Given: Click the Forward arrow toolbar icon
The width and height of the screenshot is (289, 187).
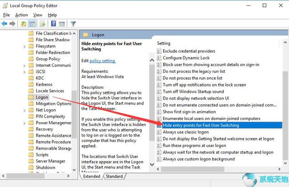Looking at the screenshot, I should point(13,24).
